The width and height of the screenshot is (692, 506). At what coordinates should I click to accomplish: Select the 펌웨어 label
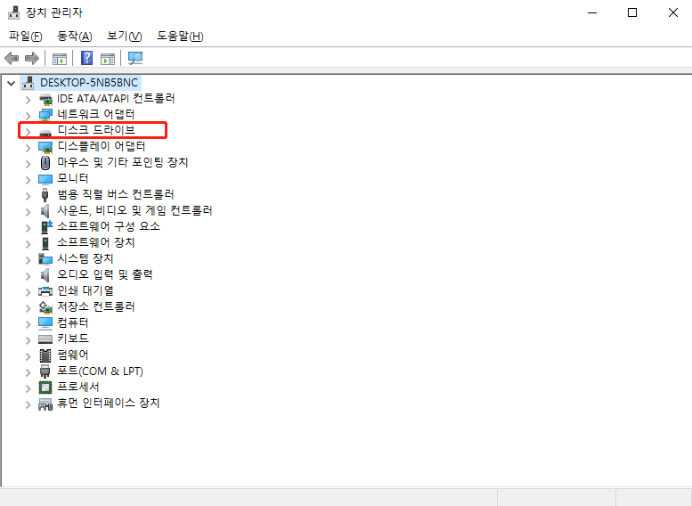[x=73, y=355]
